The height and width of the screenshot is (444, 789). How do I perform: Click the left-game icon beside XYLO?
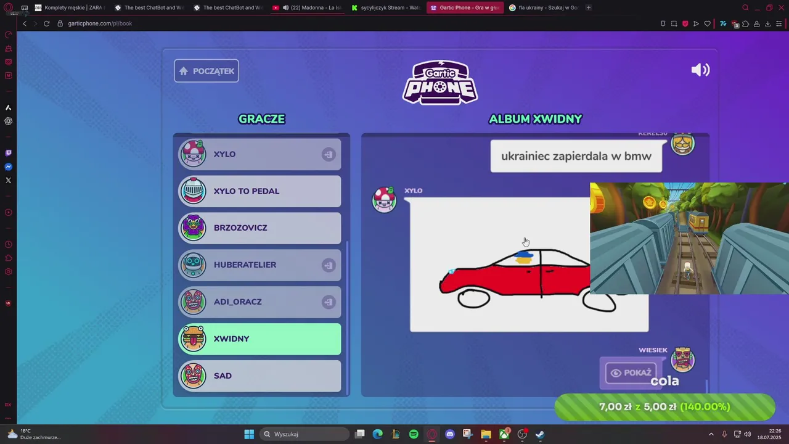click(x=329, y=155)
